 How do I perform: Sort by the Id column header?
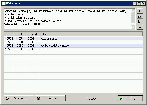[9, 34]
